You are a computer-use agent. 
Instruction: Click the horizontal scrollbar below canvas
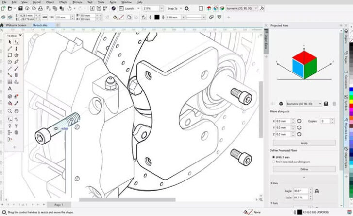click(x=127, y=200)
